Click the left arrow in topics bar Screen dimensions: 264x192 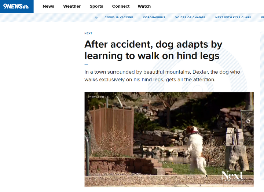point(96,17)
